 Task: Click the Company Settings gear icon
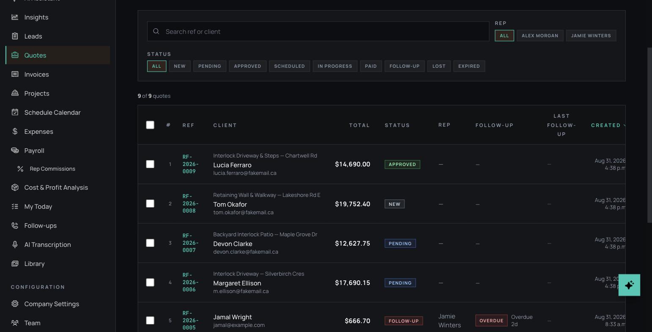pos(15,304)
